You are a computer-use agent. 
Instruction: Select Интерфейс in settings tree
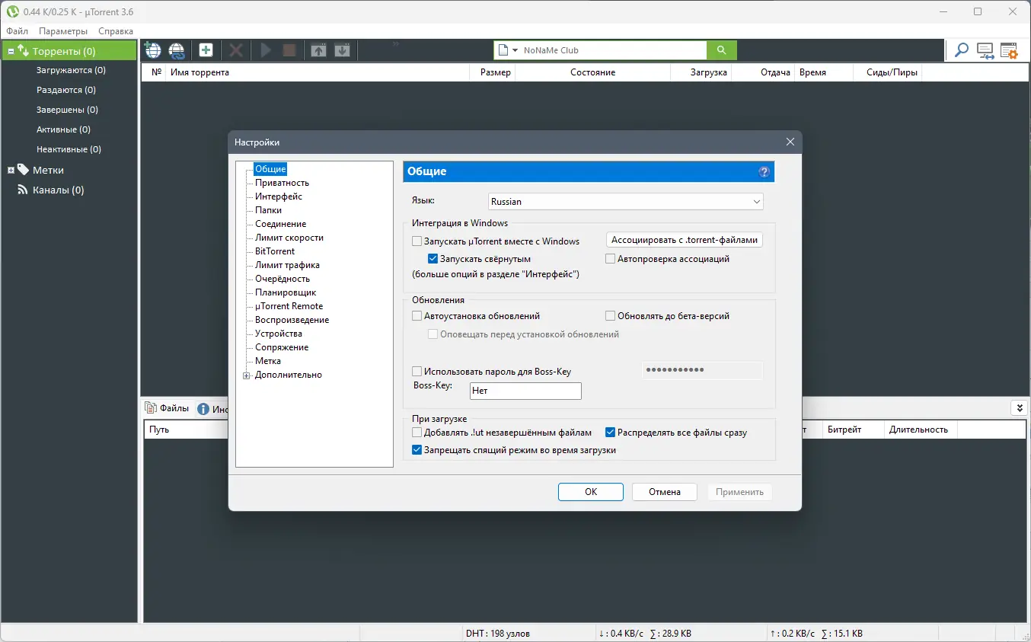(279, 196)
